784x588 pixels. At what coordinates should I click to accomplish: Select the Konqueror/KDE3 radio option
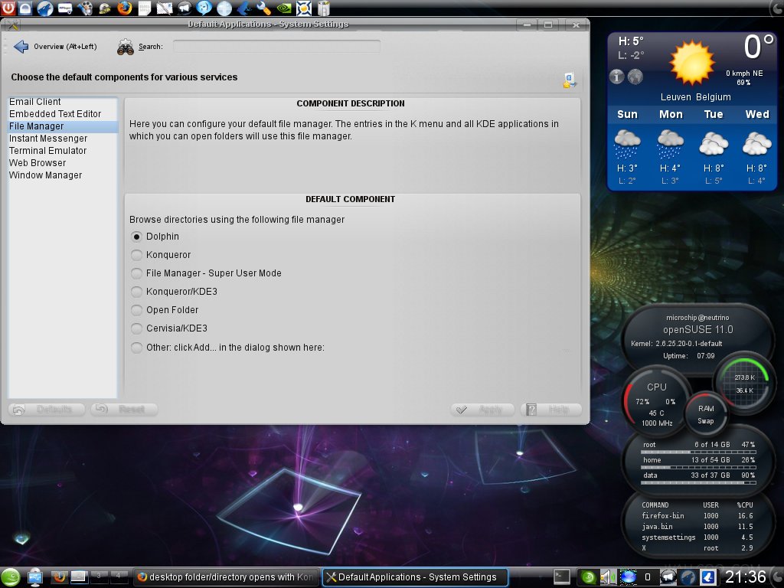click(136, 292)
